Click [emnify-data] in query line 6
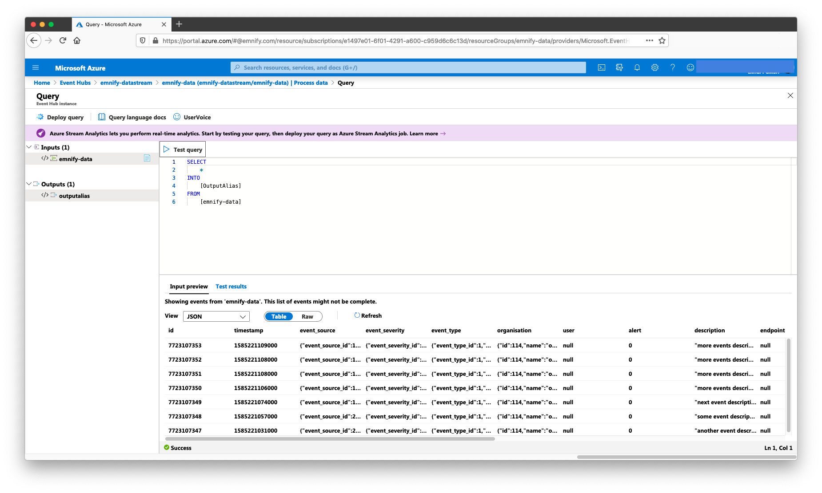The width and height of the screenshot is (822, 493). 221,202
